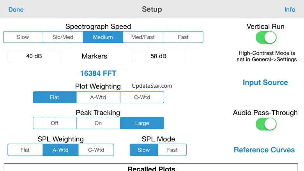
Task: Change the 16384 FFT size
Action: coord(98,73)
